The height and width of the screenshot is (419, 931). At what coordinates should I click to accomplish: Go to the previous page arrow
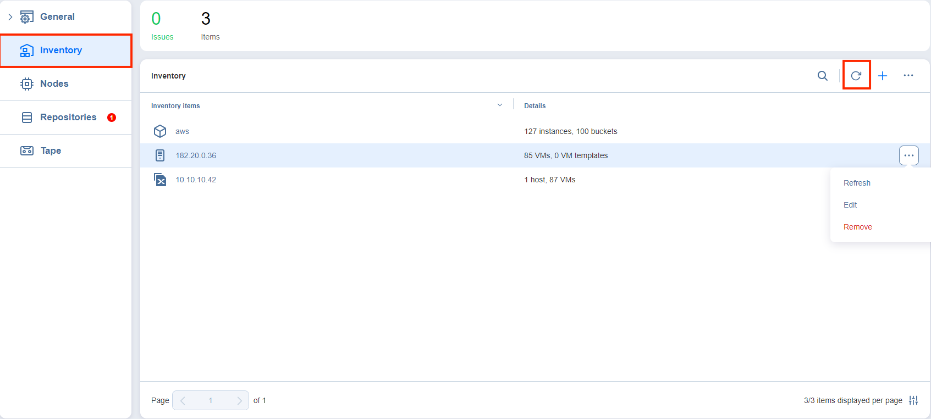point(183,400)
